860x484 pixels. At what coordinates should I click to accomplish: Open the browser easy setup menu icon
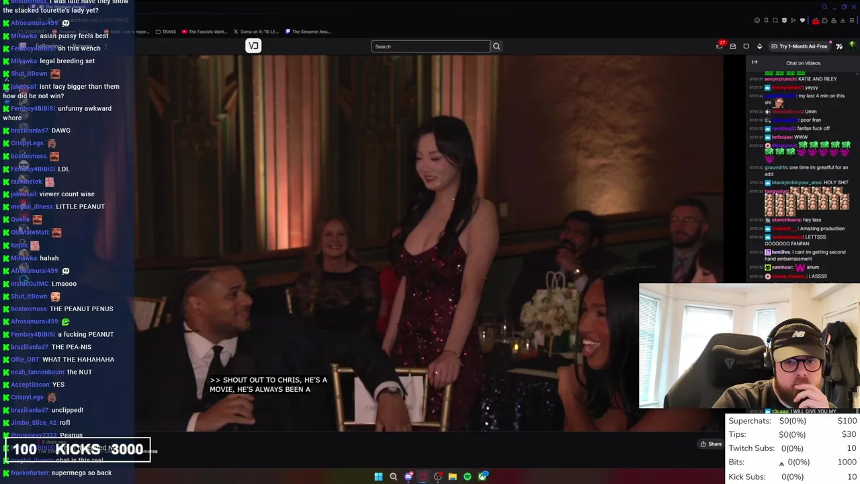pyautogui.click(x=852, y=20)
